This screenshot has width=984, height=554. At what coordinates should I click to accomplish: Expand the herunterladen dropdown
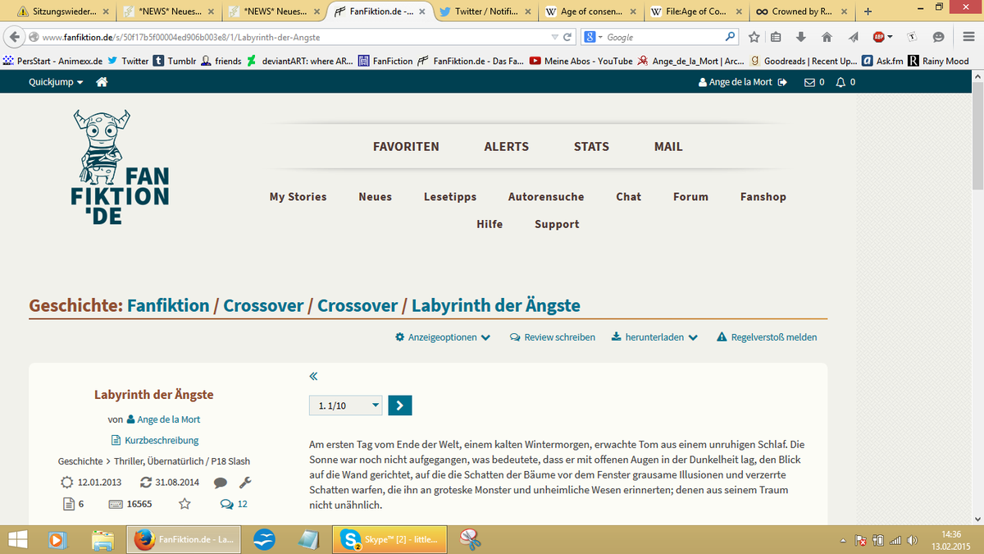(x=654, y=337)
